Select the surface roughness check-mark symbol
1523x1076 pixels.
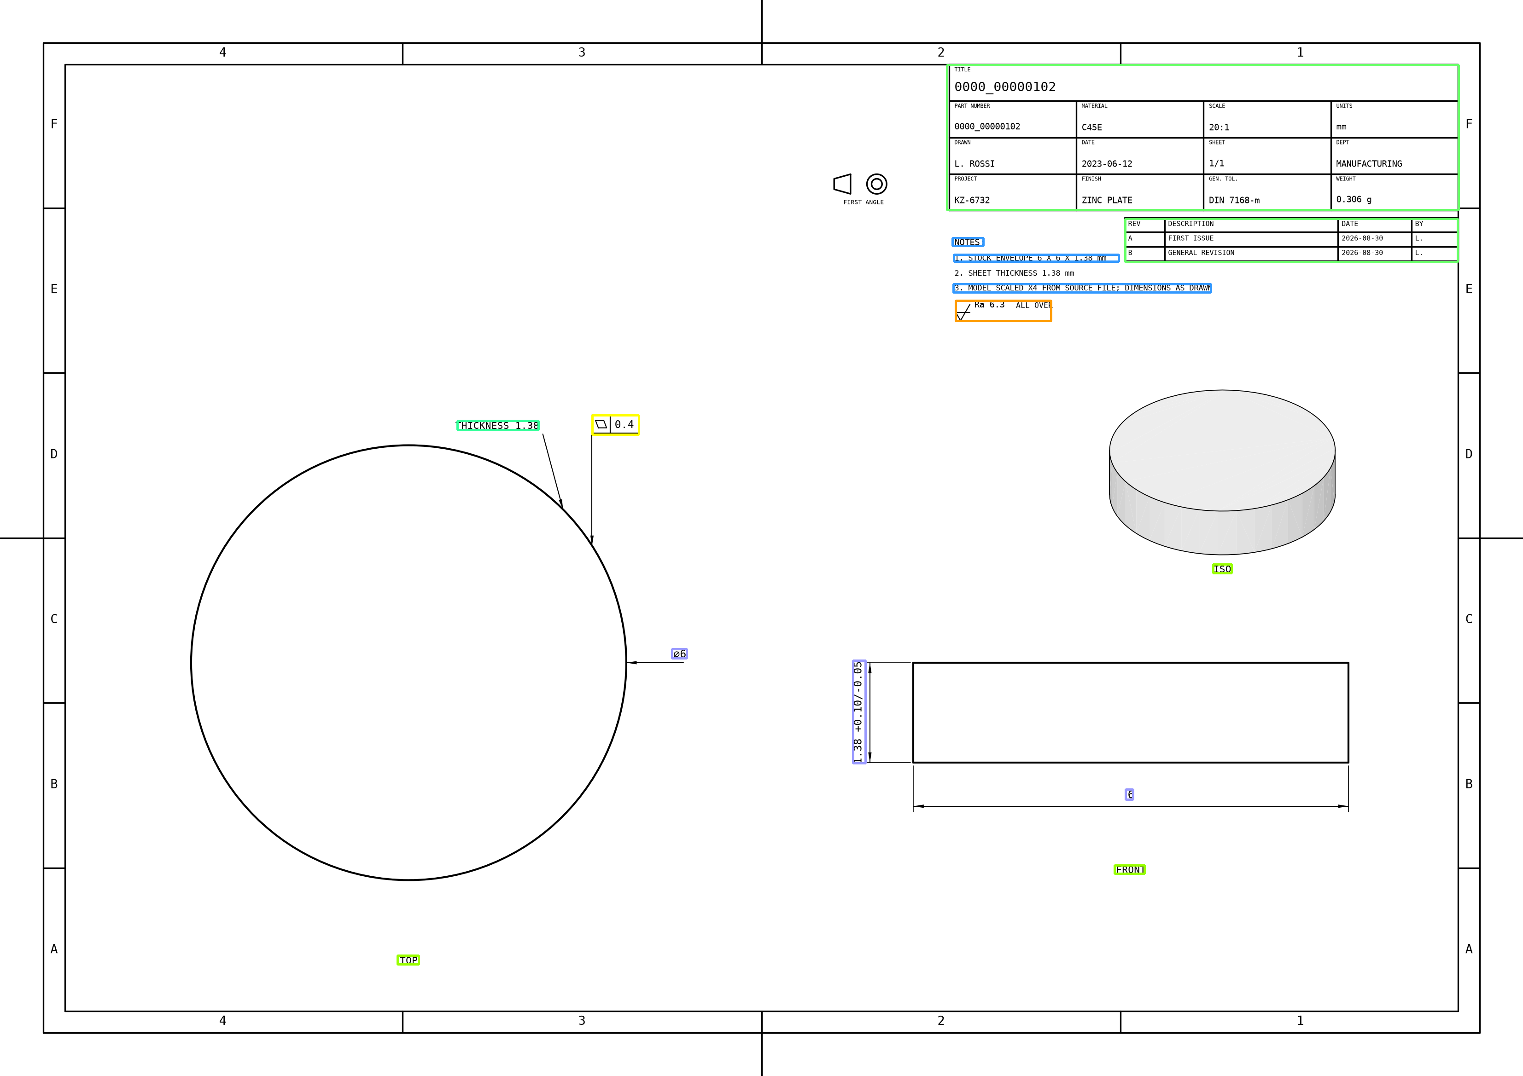pyautogui.click(x=964, y=312)
